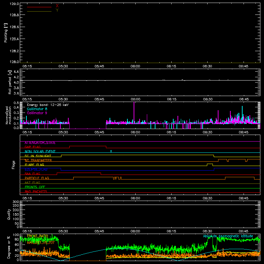The height and width of the screenshot is (264, 264).
Task: Click the 'Collimator 8' legend text
Action: pos(37,109)
